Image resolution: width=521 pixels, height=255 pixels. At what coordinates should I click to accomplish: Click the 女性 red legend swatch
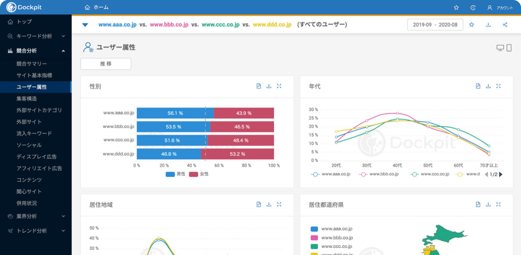(194, 174)
